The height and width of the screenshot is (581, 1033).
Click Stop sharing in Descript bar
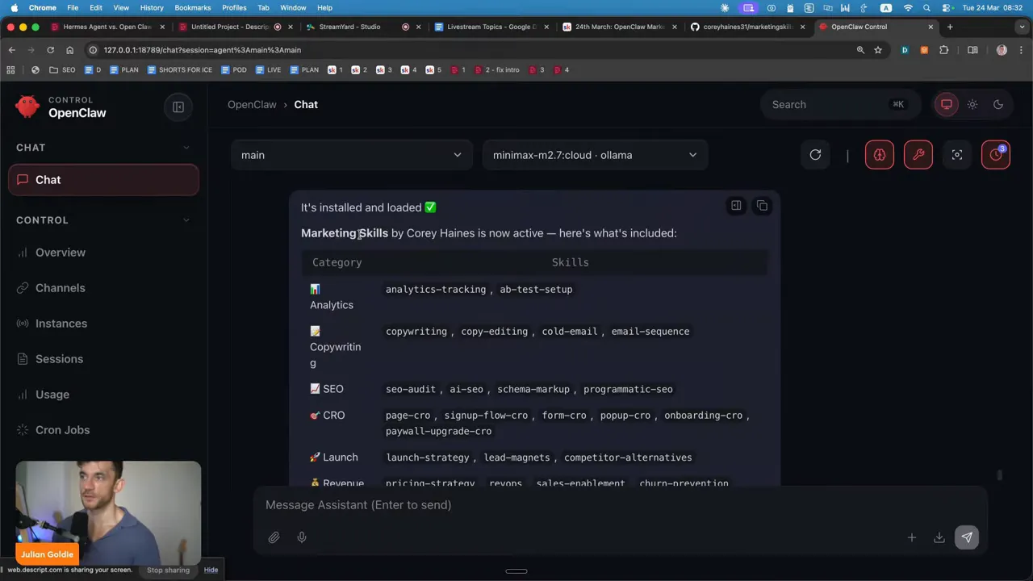point(168,570)
